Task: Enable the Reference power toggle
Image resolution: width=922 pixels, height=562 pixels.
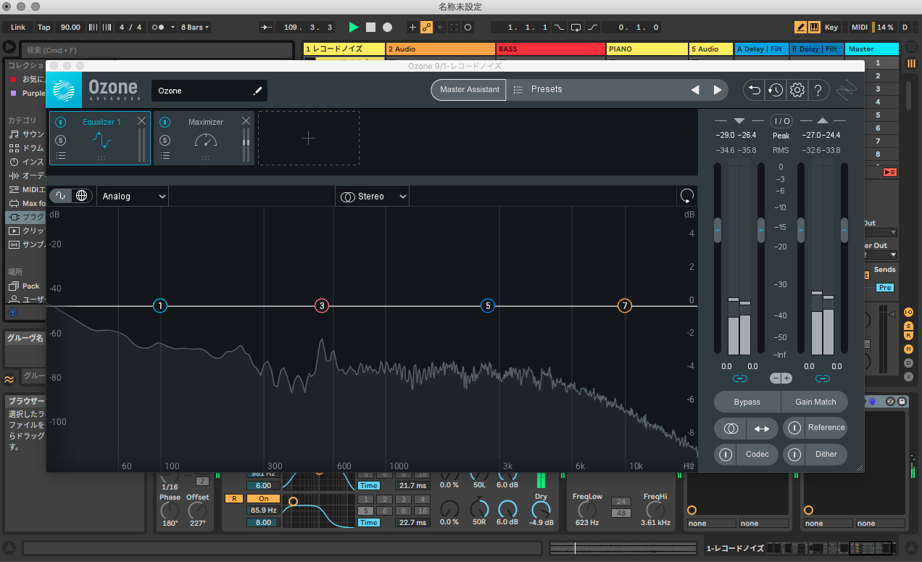Action: (795, 428)
